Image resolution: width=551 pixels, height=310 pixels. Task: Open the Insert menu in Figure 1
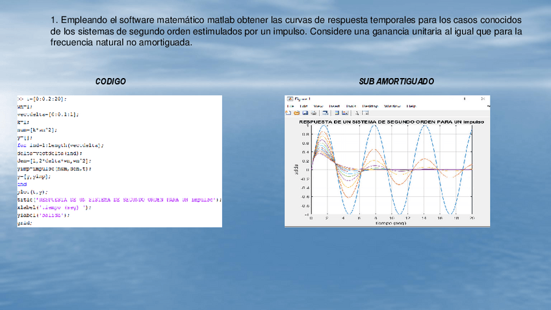pyautogui.click(x=334, y=106)
